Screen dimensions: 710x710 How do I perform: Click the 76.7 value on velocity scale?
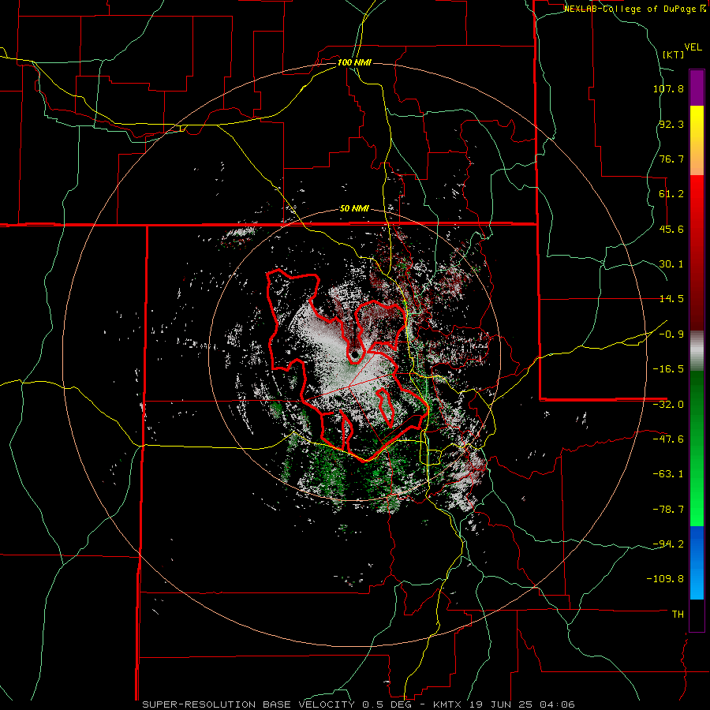671,159
